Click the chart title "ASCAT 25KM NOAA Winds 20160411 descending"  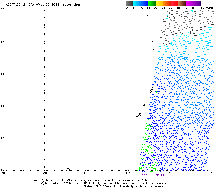(x=43, y=5)
